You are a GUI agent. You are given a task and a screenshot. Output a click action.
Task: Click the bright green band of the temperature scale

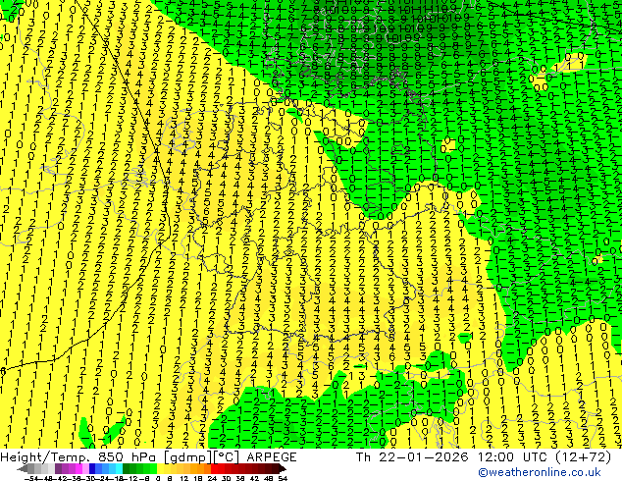click(153, 468)
